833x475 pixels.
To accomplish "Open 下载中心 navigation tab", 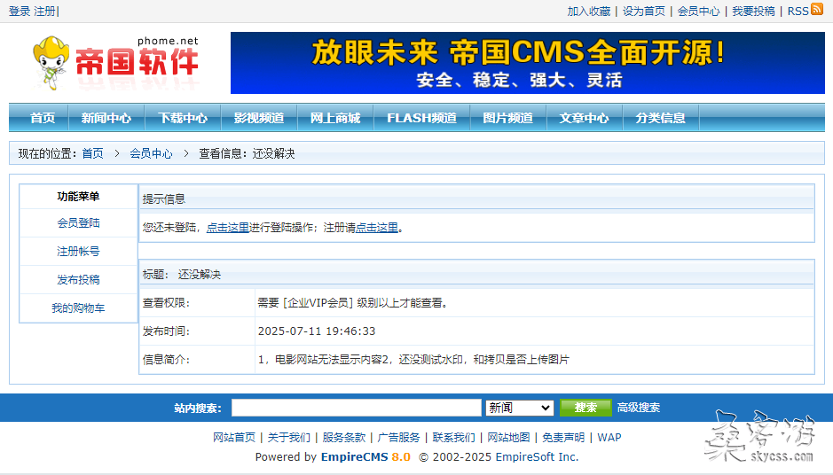I will pos(183,118).
